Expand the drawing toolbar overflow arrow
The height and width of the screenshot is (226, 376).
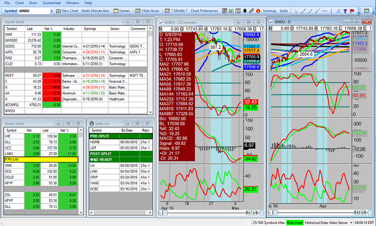click(x=359, y=12)
